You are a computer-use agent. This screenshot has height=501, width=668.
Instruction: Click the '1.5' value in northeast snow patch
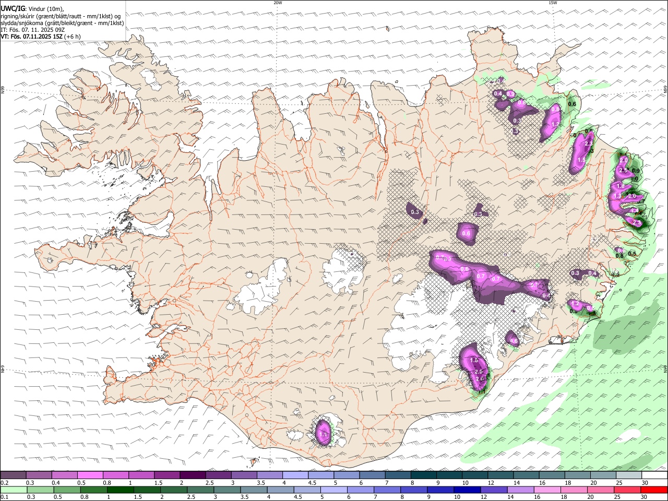pos(582,160)
